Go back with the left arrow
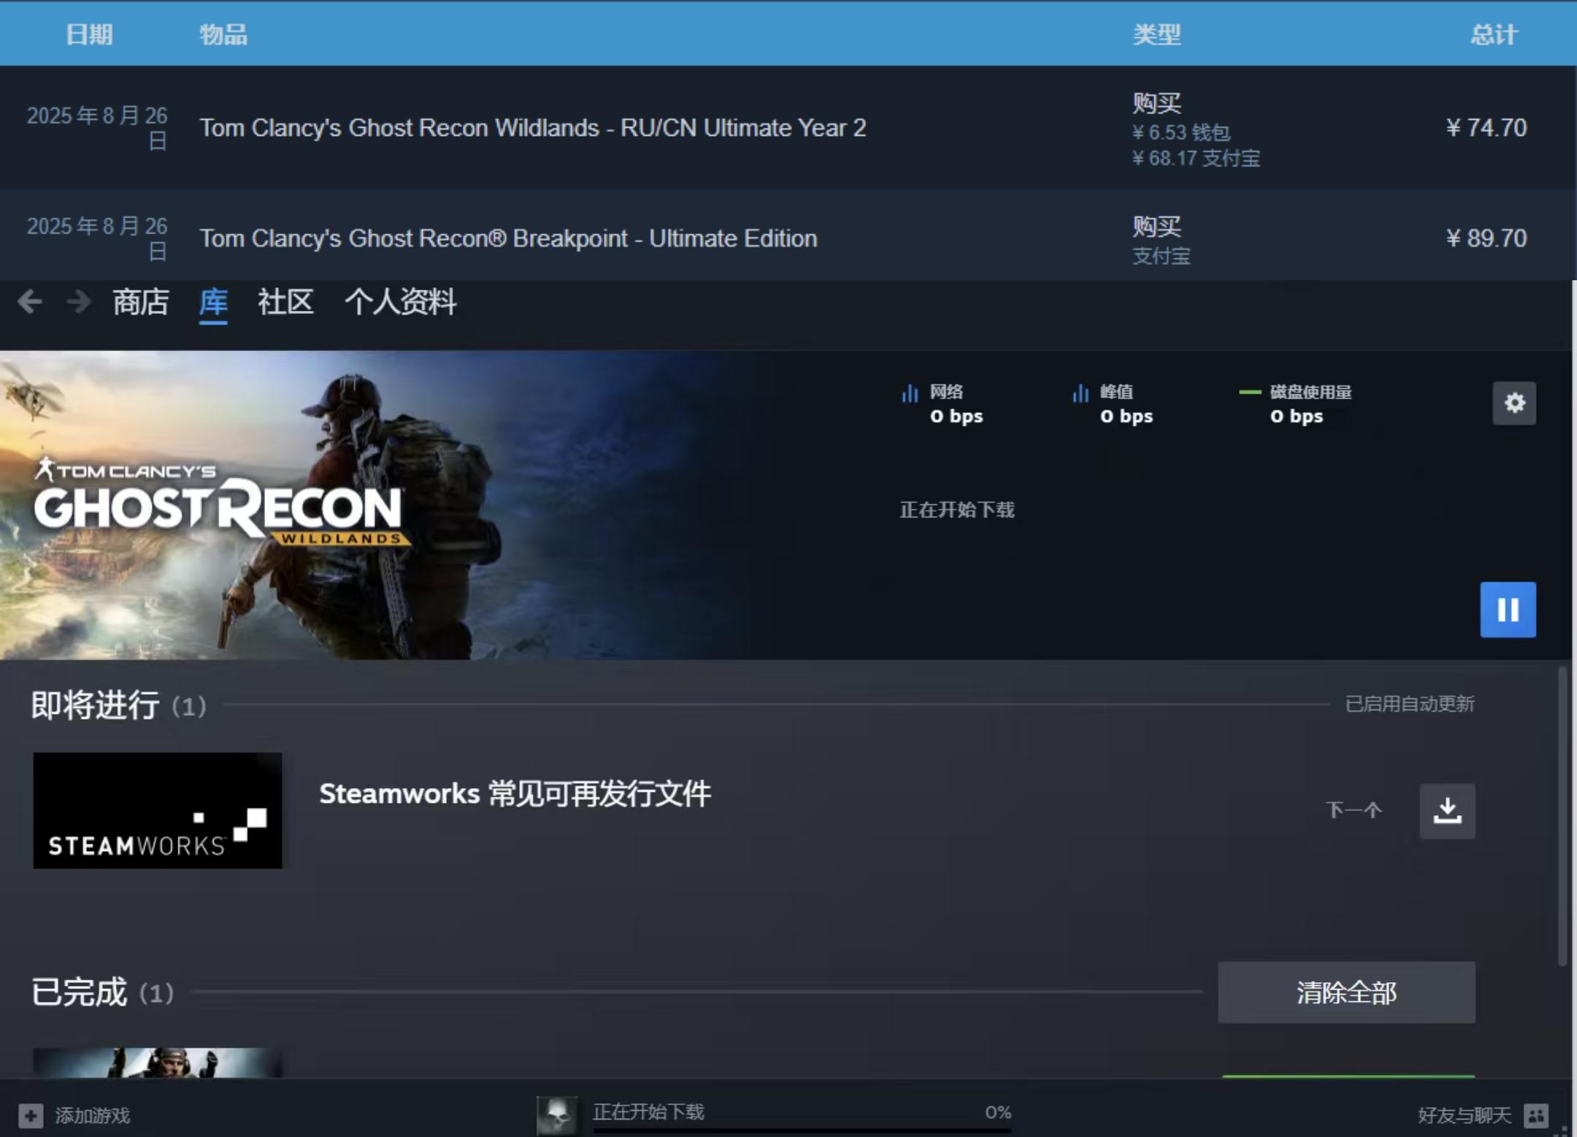Image resolution: width=1577 pixels, height=1137 pixels. coord(30,301)
